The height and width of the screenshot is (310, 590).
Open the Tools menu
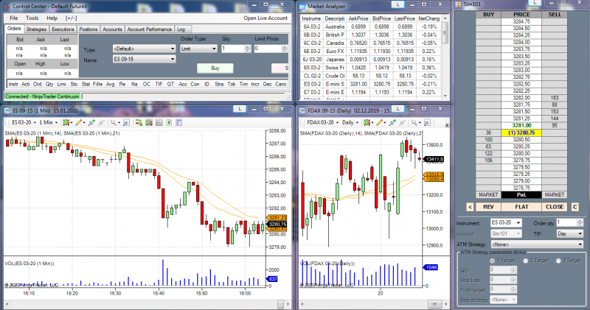32,18
